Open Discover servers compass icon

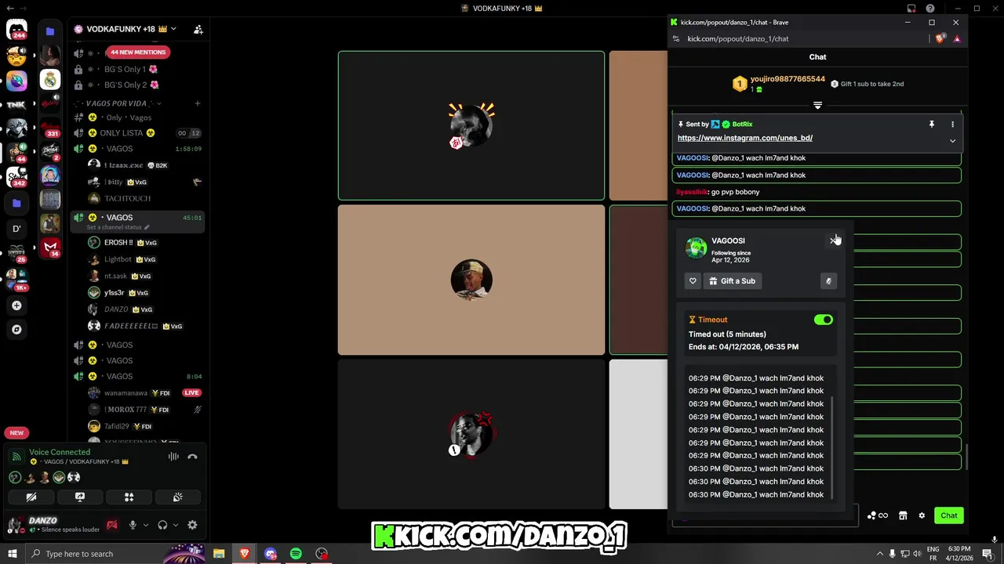click(16, 330)
